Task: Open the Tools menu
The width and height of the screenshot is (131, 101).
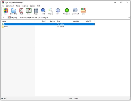Action: tap(18, 6)
